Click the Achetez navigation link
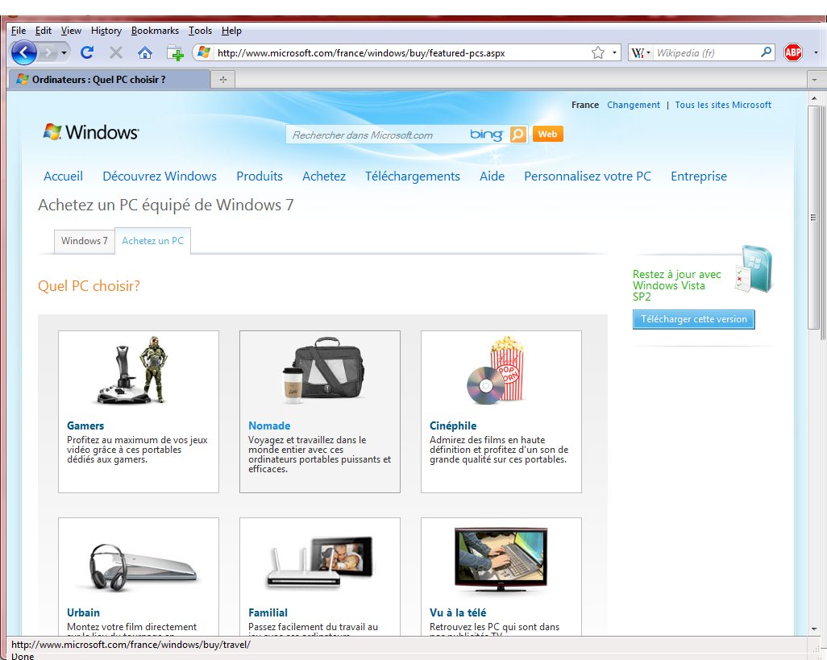 (324, 176)
